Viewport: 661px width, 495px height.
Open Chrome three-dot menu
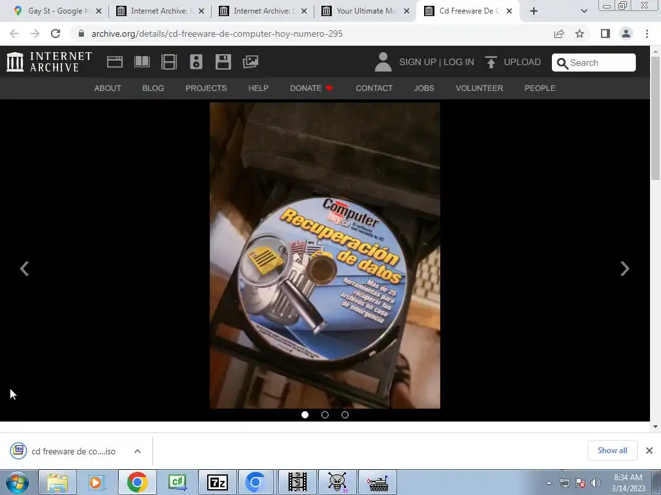(x=647, y=34)
